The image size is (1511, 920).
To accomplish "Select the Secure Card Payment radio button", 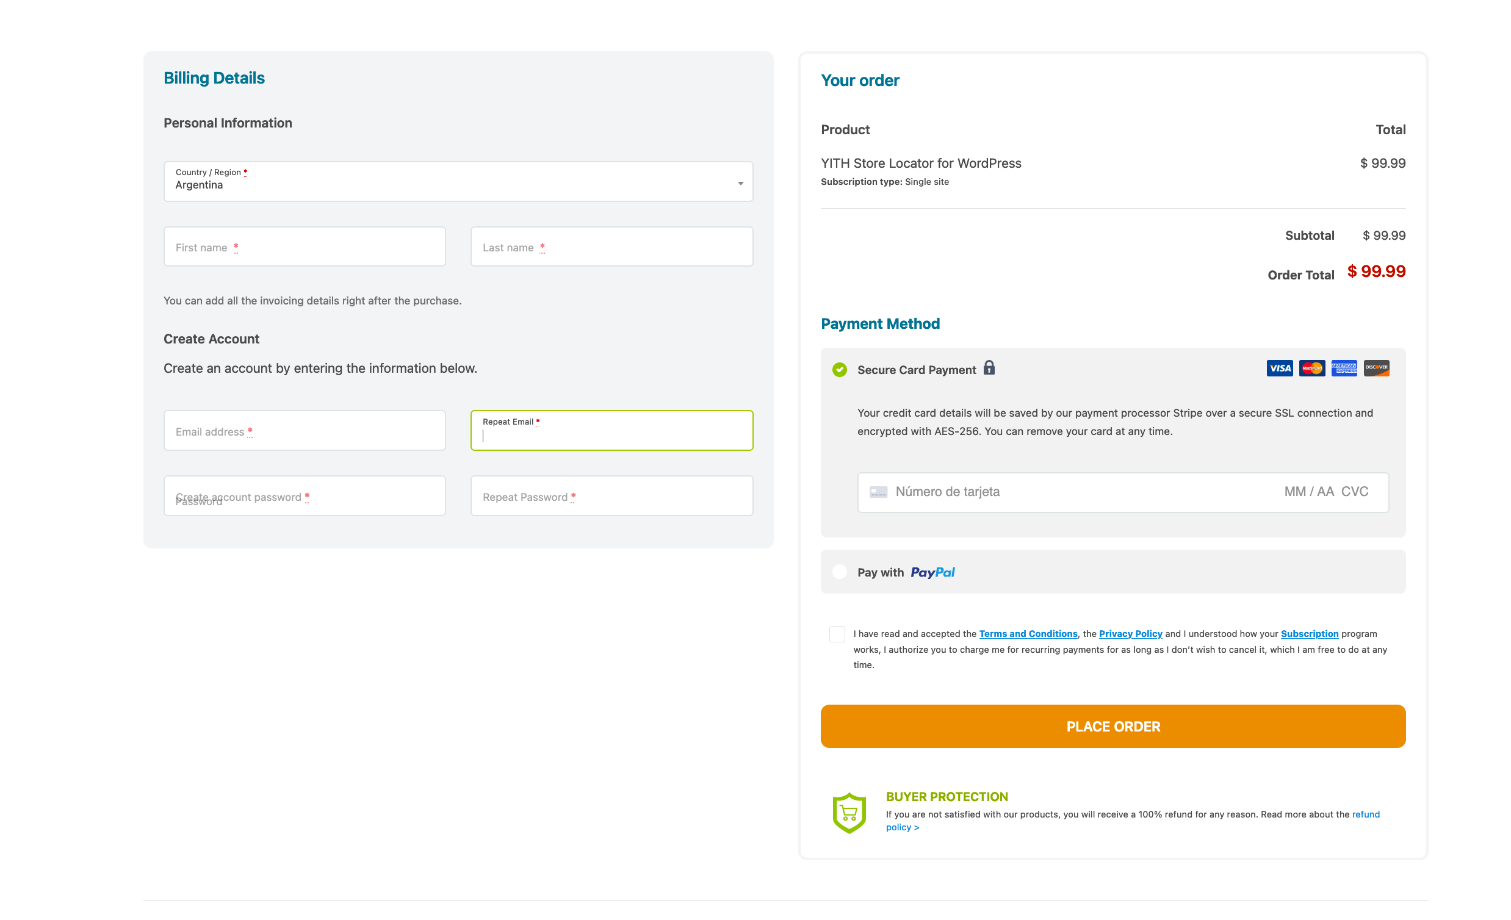I will (x=840, y=370).
